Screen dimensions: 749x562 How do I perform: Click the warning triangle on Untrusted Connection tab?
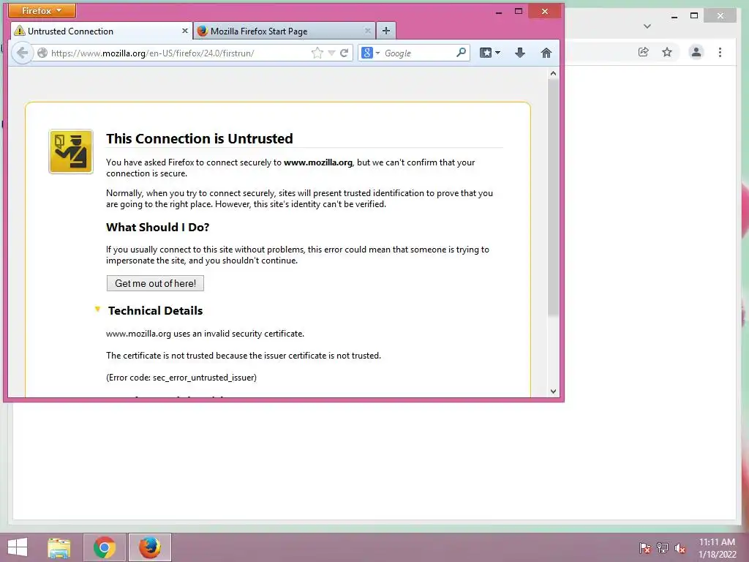[x=20, y=31]
